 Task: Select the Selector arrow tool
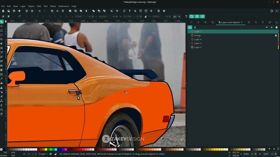[x=2, y=22]
